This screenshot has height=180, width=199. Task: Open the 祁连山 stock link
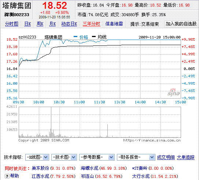(87, 176)
